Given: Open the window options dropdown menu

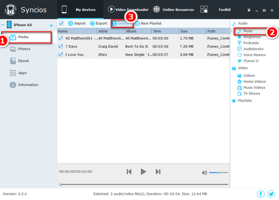Looking at the screenshot, I should point(249,10).
